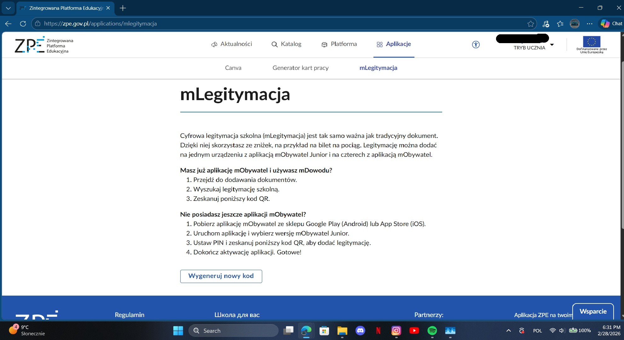Expand the browser tab list chevron
624x340 pixels.
pyautogui.click(x=8, y=8)
